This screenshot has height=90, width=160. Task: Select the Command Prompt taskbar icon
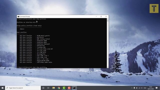74,88
